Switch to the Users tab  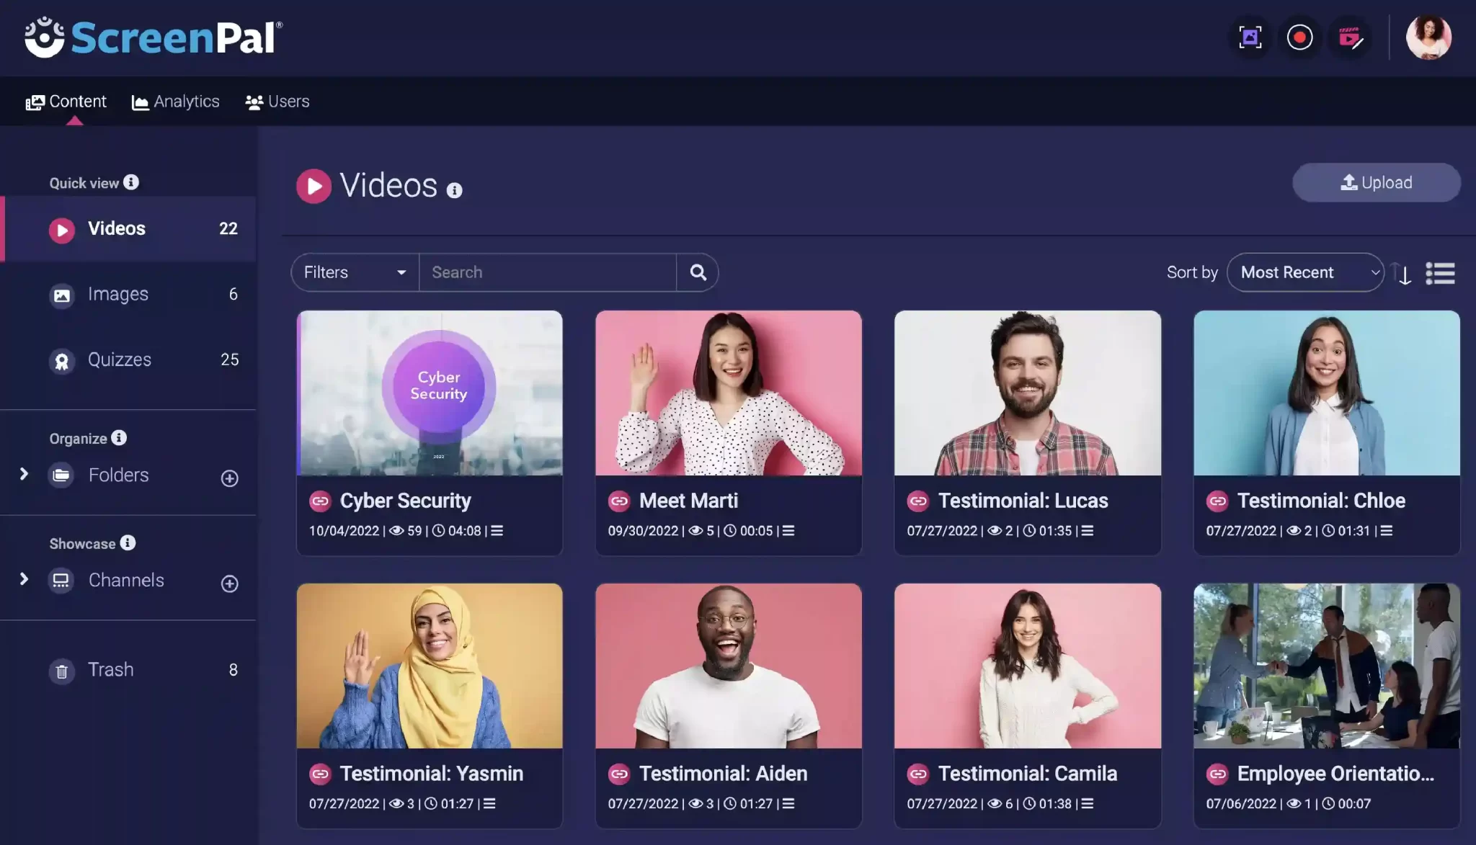point(287,100)
